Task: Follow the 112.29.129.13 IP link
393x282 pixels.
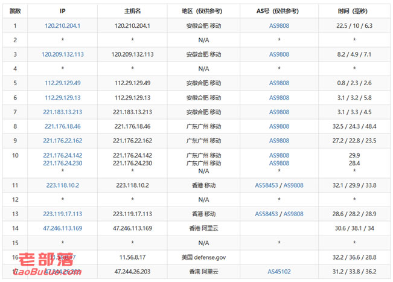Action: 62,97
